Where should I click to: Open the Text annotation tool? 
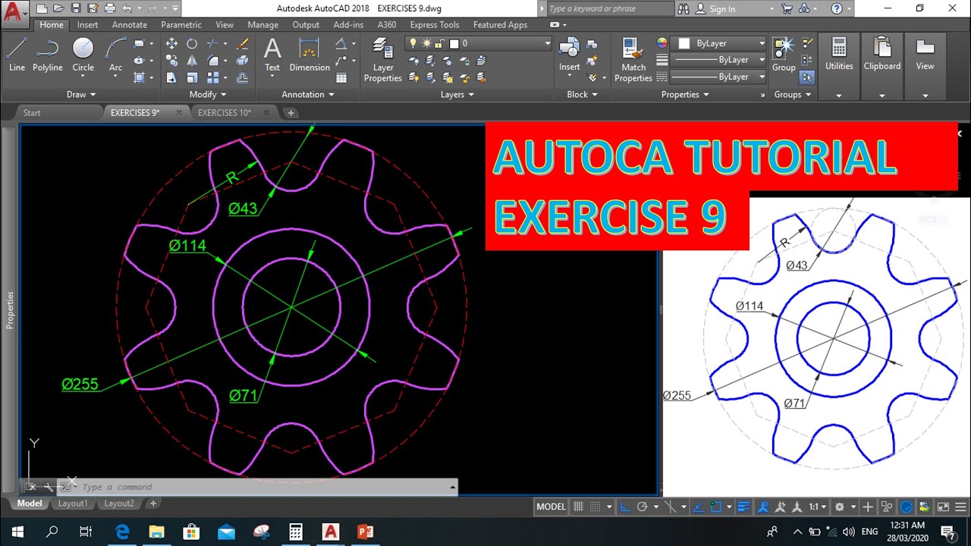coord(272,55)
